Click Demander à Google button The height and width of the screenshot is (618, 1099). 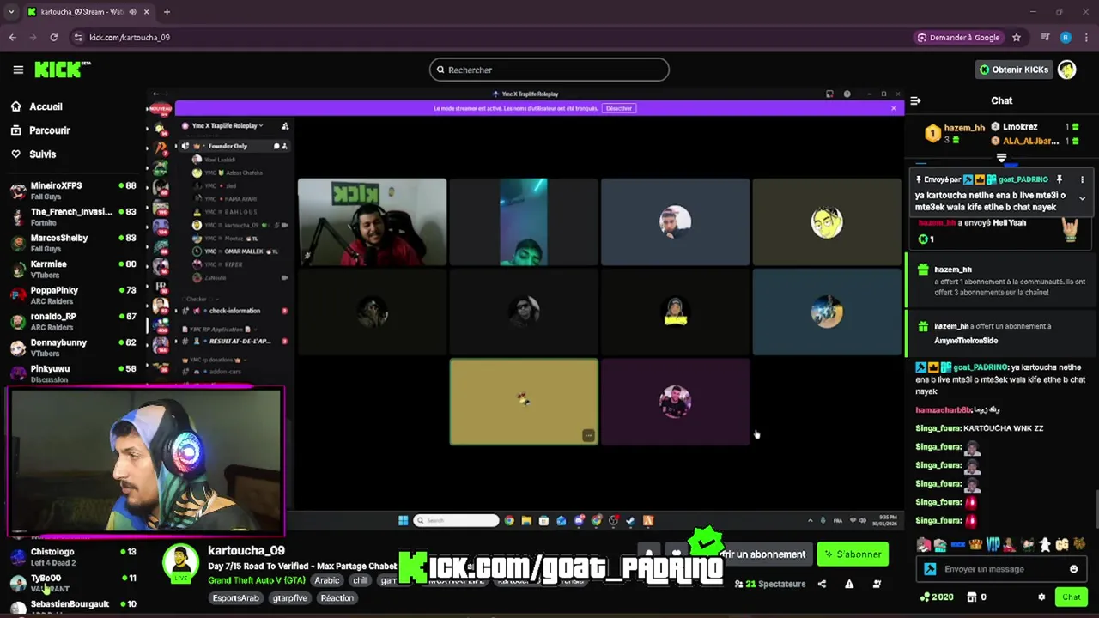click(x=958, y=38)
